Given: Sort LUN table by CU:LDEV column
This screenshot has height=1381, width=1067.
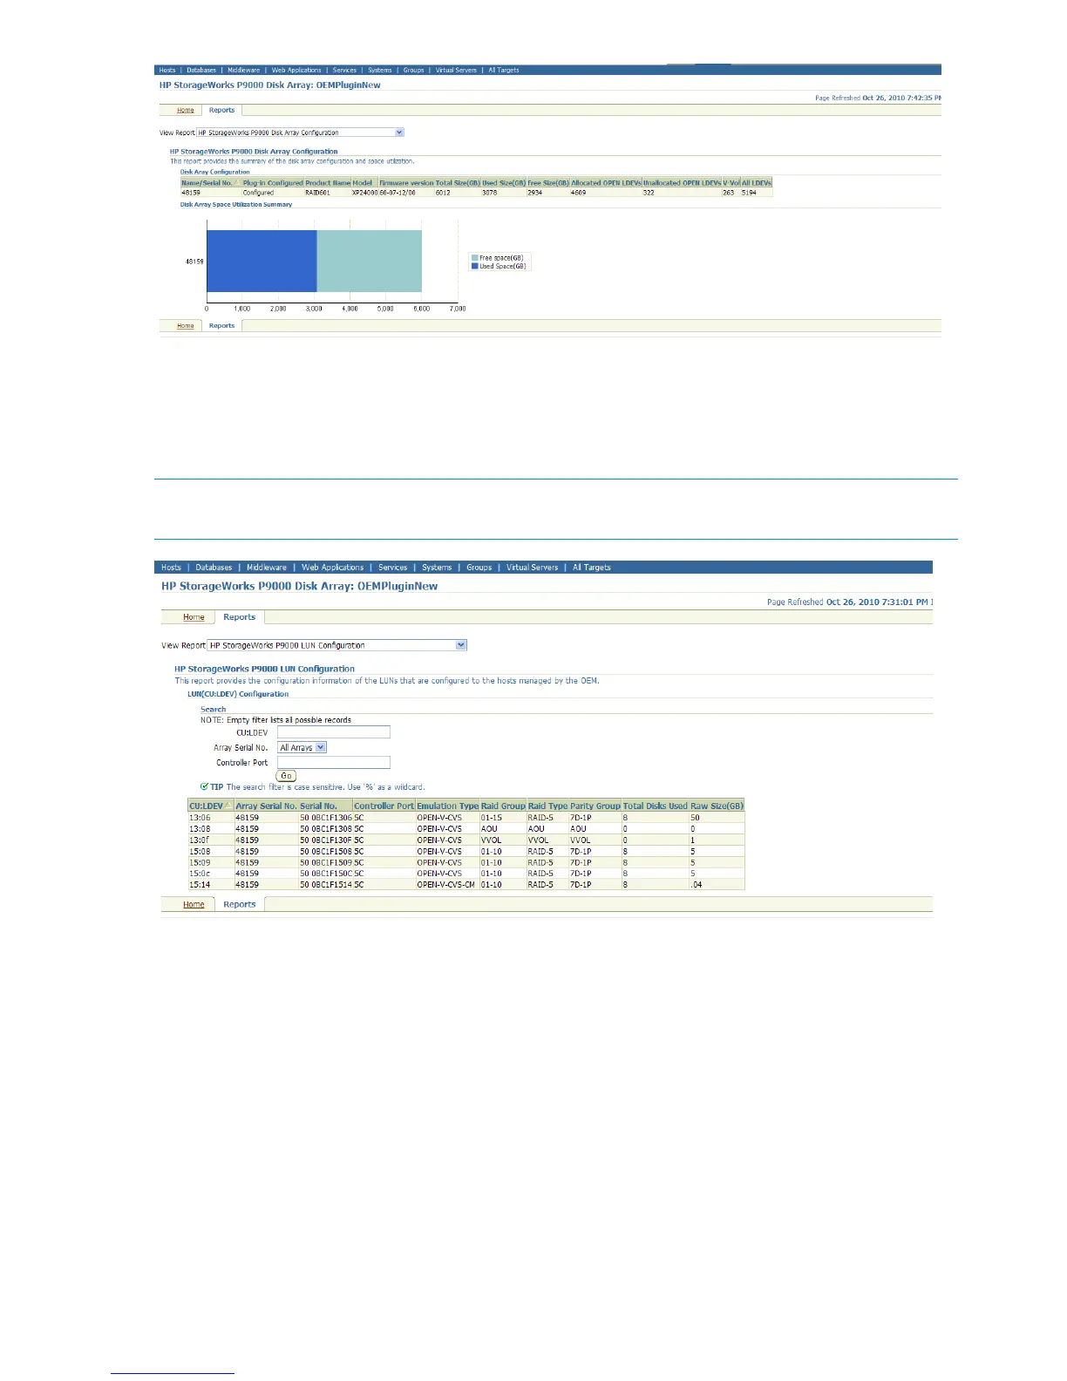Looking at the screenshot, I should (211, 806).
